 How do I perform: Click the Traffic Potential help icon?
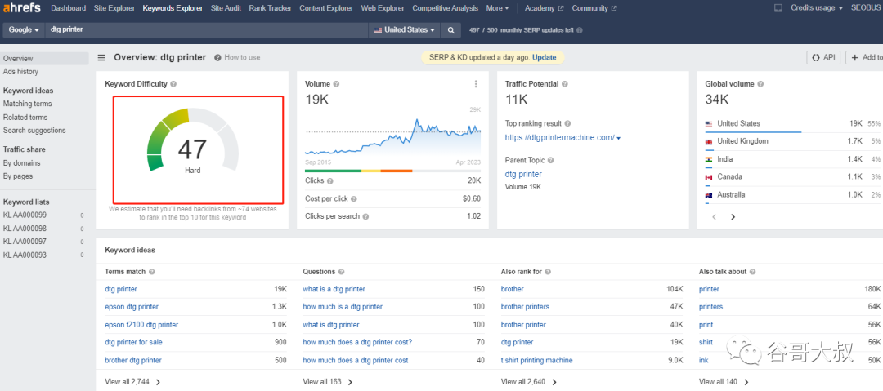point(565,84)
